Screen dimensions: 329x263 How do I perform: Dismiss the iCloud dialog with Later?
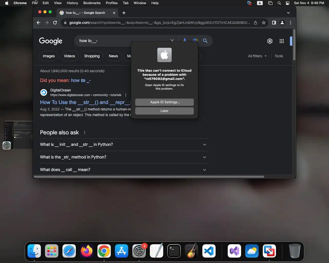(164, 111)
